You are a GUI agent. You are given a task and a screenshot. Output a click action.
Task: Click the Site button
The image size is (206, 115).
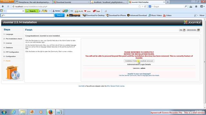182,30
